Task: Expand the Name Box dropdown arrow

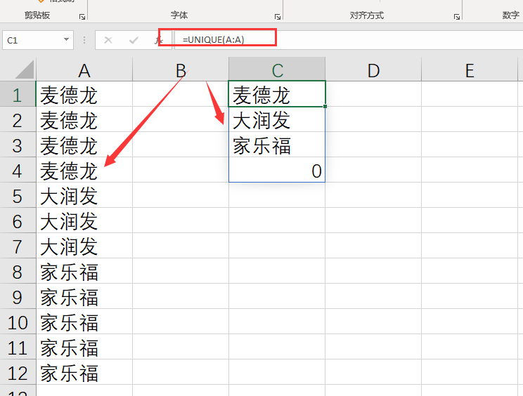Action: (x=66, y=40)
